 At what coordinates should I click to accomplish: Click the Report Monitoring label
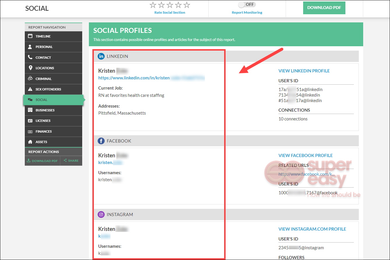click(x=247, y=13)
